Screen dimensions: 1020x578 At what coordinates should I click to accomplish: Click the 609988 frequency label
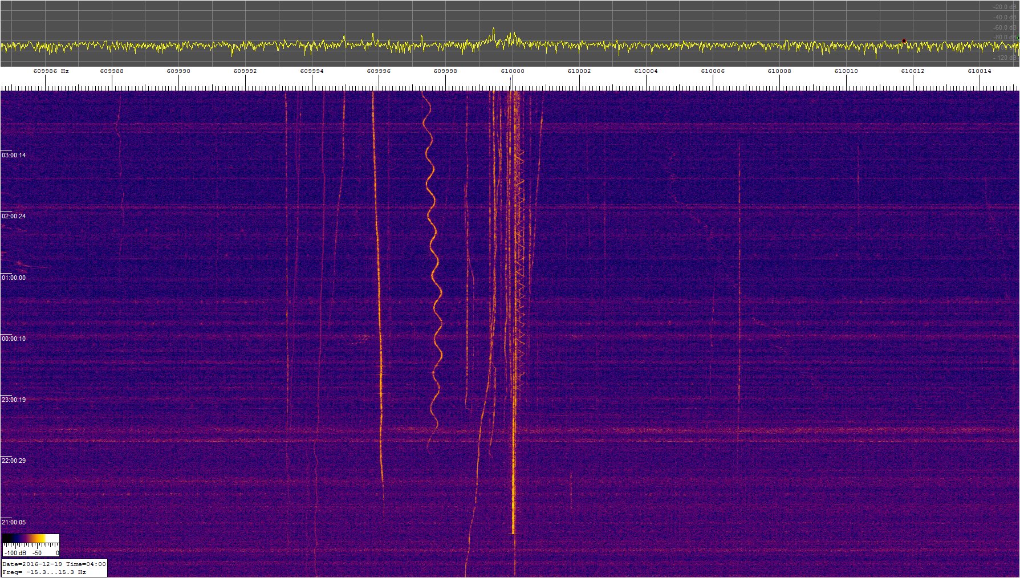tap(112, 71)
